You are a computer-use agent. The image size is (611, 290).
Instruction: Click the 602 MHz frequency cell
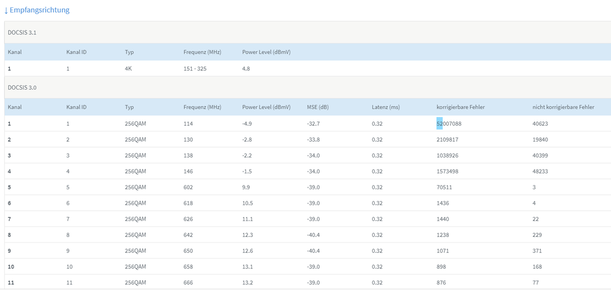click(x=188, y=187)
